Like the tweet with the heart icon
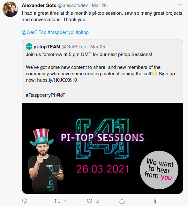This screenshot has width=188, height=206. [90, 201]
